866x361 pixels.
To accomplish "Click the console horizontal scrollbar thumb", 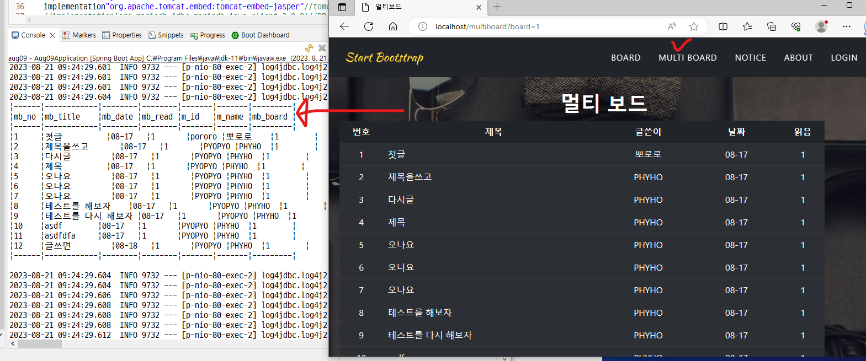I will click(39, 343).
